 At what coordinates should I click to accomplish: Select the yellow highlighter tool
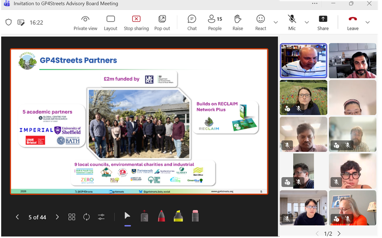178,216
